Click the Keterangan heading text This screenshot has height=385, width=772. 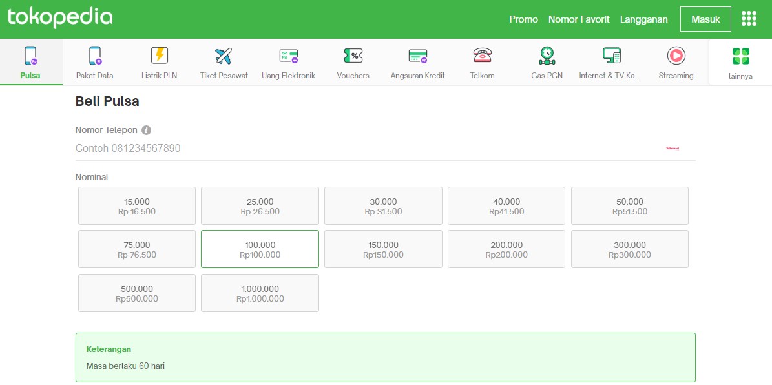click(109, 349)
